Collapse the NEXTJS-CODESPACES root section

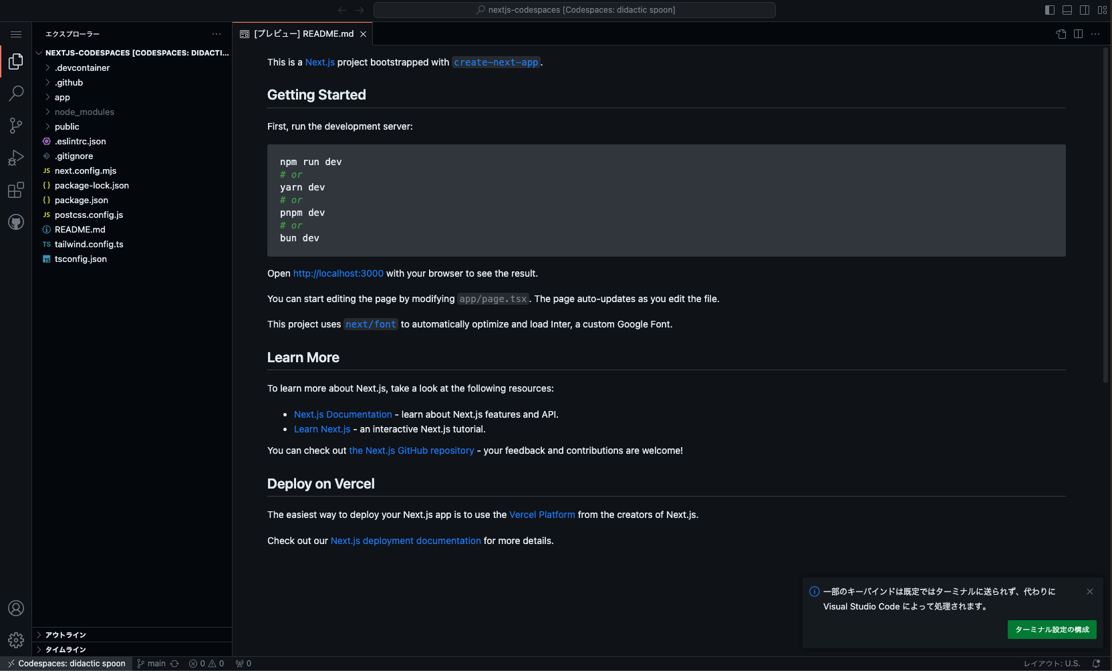132,53
